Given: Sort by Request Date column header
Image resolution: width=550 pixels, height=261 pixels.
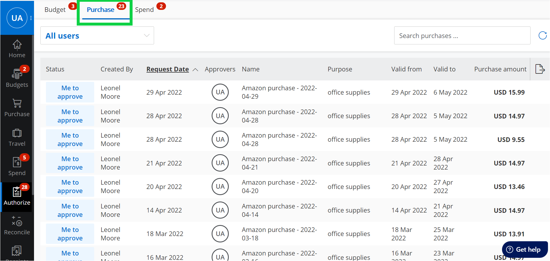Looking at the screenshot, I should [x=167, y=69].
